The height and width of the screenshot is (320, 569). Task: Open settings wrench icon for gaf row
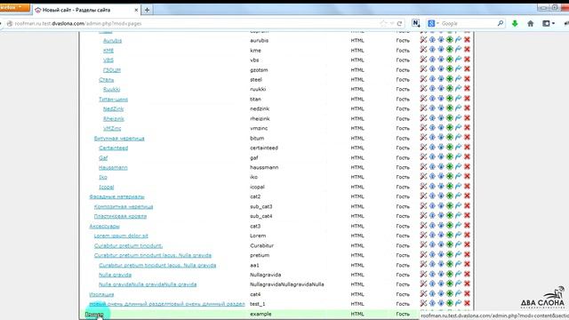(423, 157)
